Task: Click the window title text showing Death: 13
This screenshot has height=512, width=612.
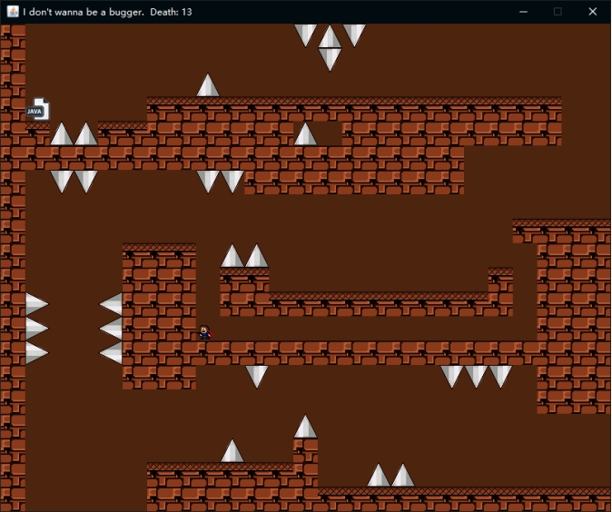Action: coord(107,12)
